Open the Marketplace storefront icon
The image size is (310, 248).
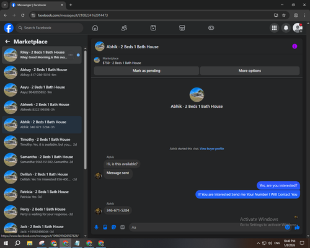pos(182,28)
